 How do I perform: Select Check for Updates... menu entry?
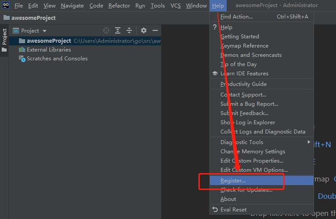(x=246, y=190)
